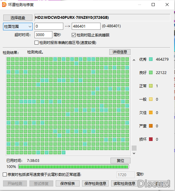Click the 优秀 cyan legend swatch

(151, 59)
